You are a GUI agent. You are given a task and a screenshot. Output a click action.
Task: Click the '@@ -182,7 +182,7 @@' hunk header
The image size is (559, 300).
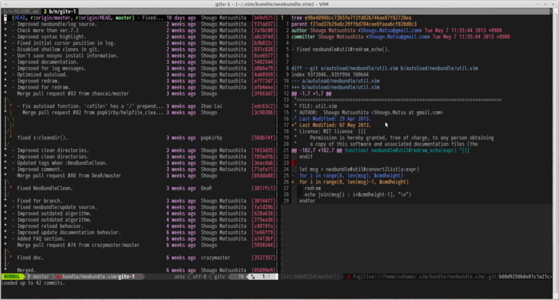[380, 150]
